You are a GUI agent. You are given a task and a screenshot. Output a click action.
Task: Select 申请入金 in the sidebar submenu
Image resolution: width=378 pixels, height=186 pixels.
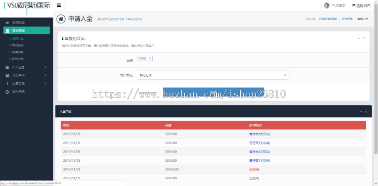17,39
